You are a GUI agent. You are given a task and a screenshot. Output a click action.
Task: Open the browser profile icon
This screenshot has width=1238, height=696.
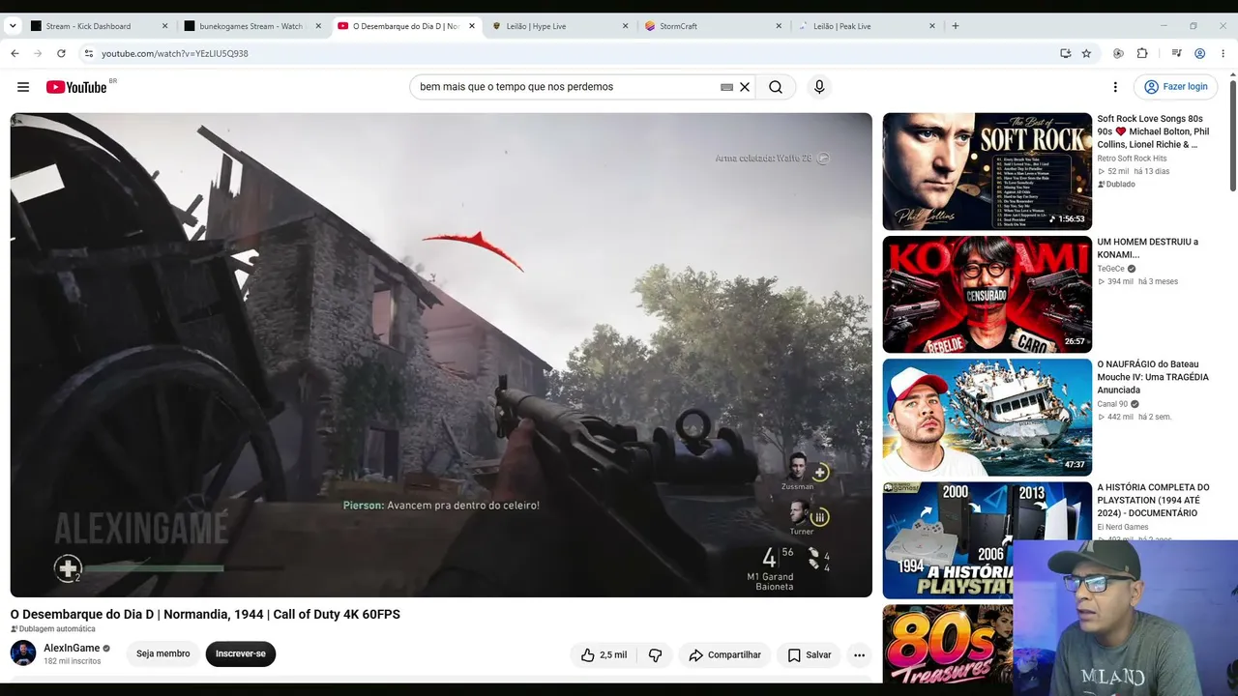coord(1200,53)
